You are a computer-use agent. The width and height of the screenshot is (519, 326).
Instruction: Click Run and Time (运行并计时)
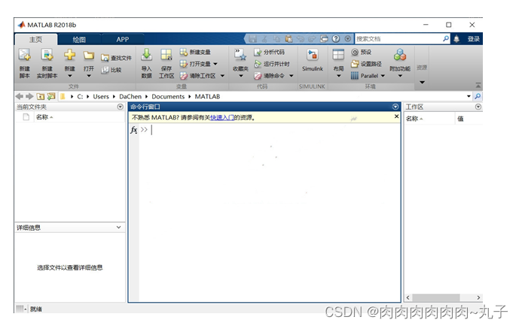pos(272,64)
